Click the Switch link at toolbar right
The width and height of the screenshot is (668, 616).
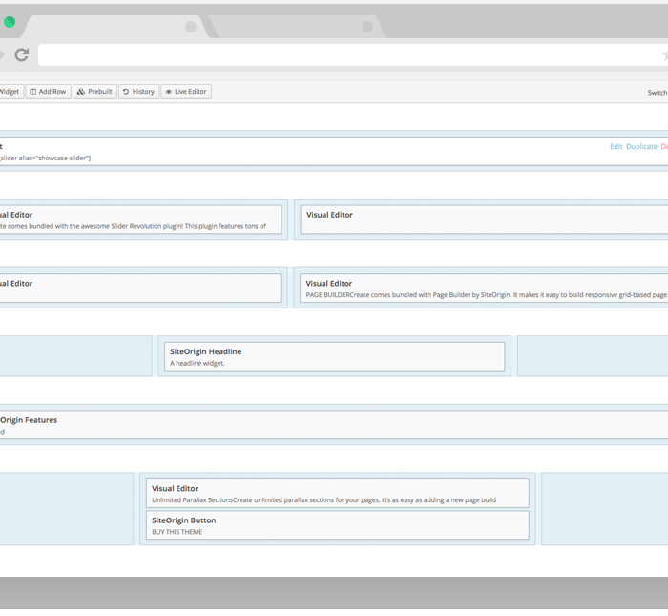(658, 93)
